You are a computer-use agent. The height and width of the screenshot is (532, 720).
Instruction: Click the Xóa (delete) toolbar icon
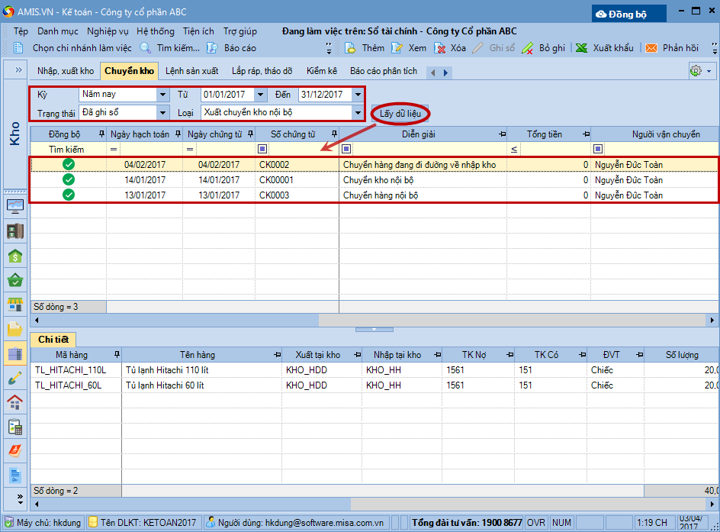[440, 48]
